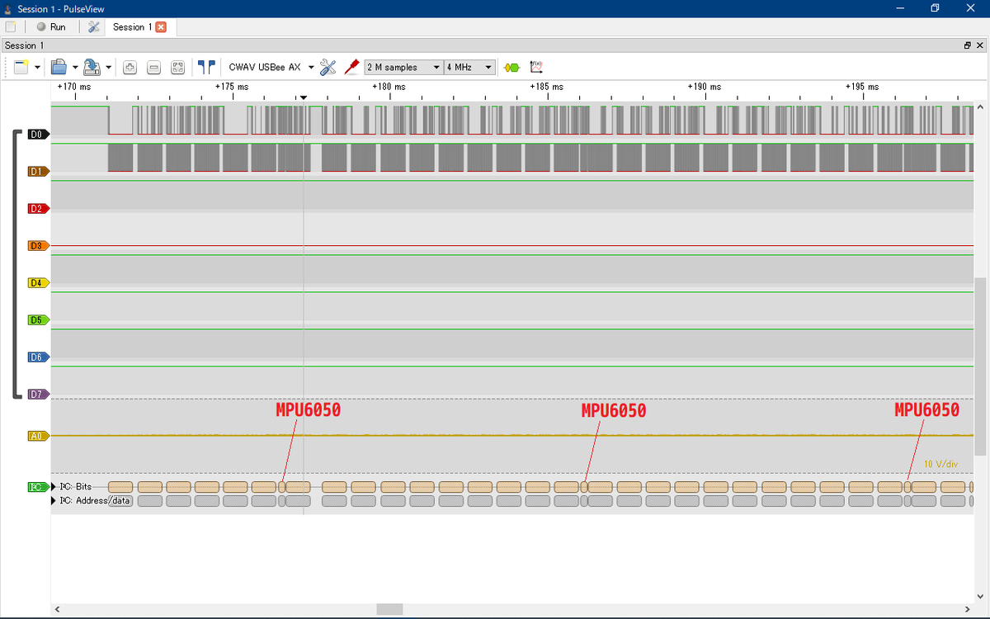Viewport: 990px width, 619px height.
Task: Change the 4 MHz sample rate dropdown
Action: click(469, 67)
